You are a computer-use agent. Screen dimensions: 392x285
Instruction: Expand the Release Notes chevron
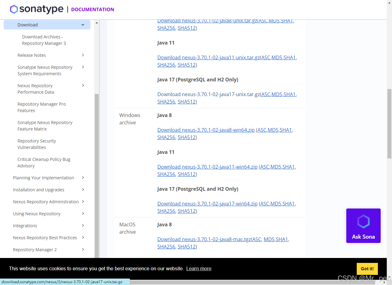coord(83,55)
